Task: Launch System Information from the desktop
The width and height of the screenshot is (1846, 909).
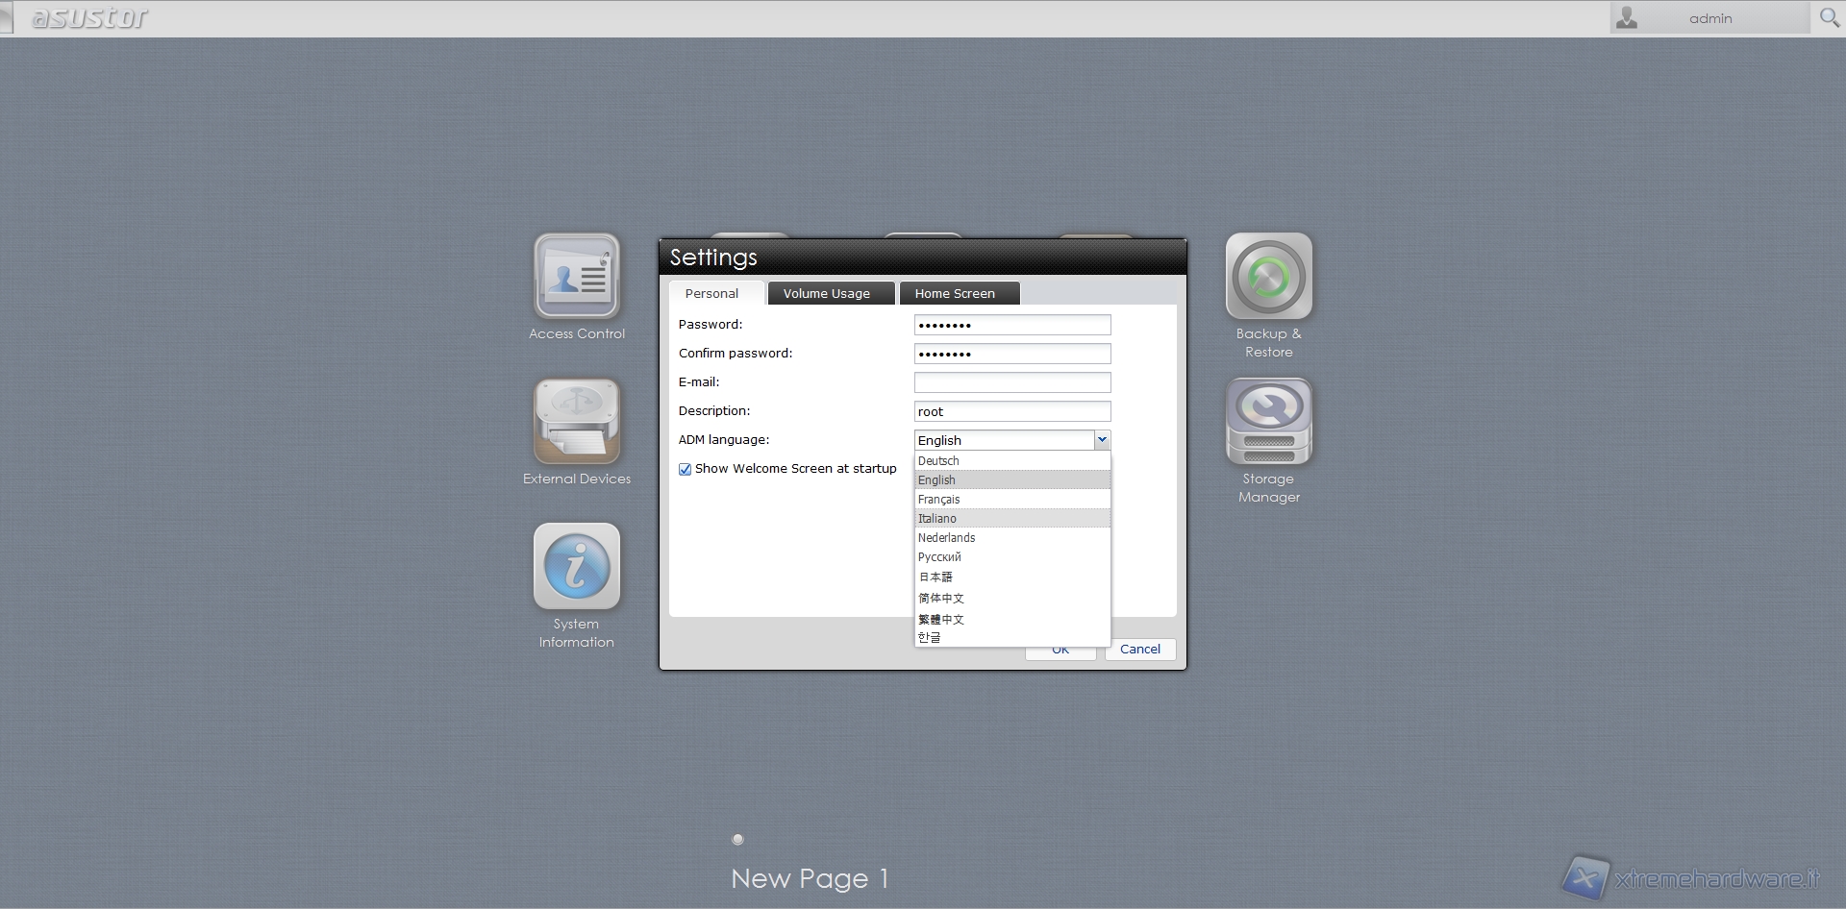Action: click(577, 567)
